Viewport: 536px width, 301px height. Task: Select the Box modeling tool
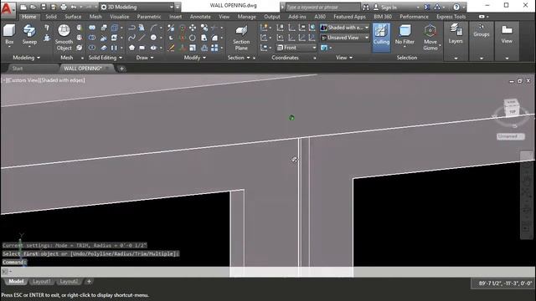pyautogui.click(x=9, y=34)
